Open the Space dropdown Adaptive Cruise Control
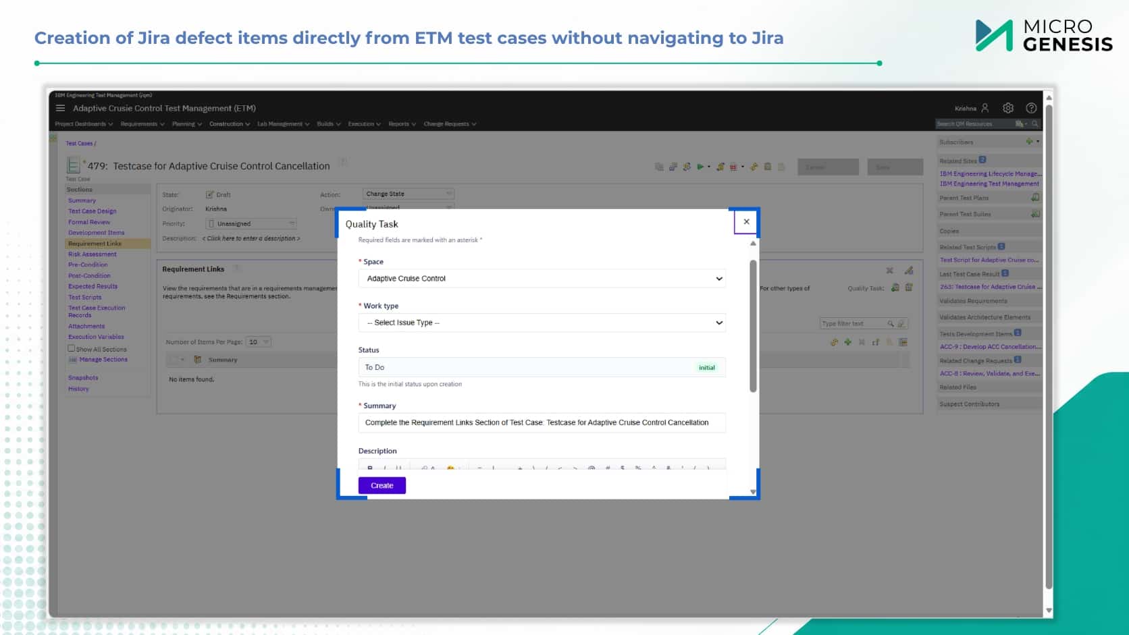The width and height of the screenshot is (1129, 635). point(542,279)
